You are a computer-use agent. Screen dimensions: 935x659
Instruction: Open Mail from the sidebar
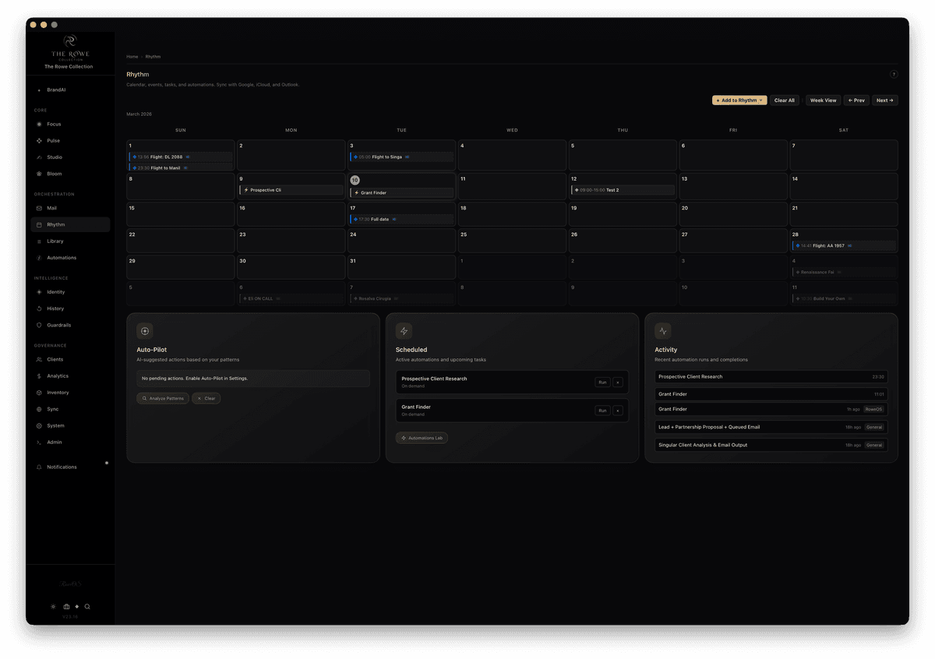pyautogui.click(x=51, y=208)
